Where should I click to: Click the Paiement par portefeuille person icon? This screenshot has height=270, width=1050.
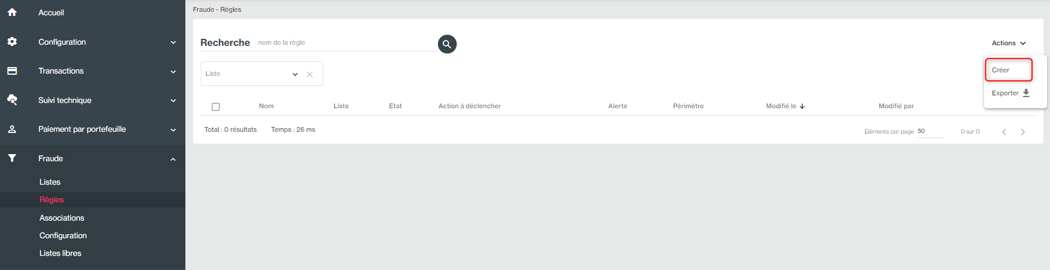click(x=12, y=129)
